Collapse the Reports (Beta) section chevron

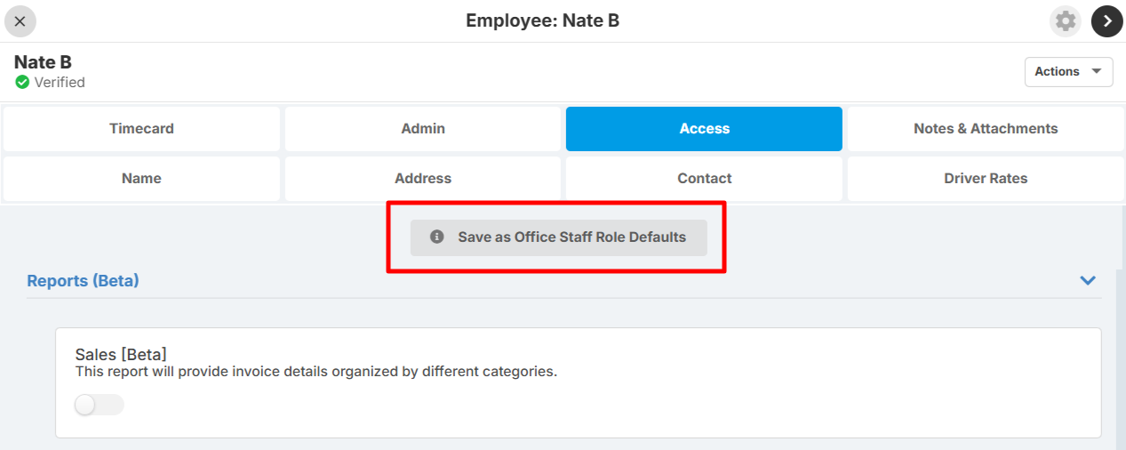coord(1087,280)
